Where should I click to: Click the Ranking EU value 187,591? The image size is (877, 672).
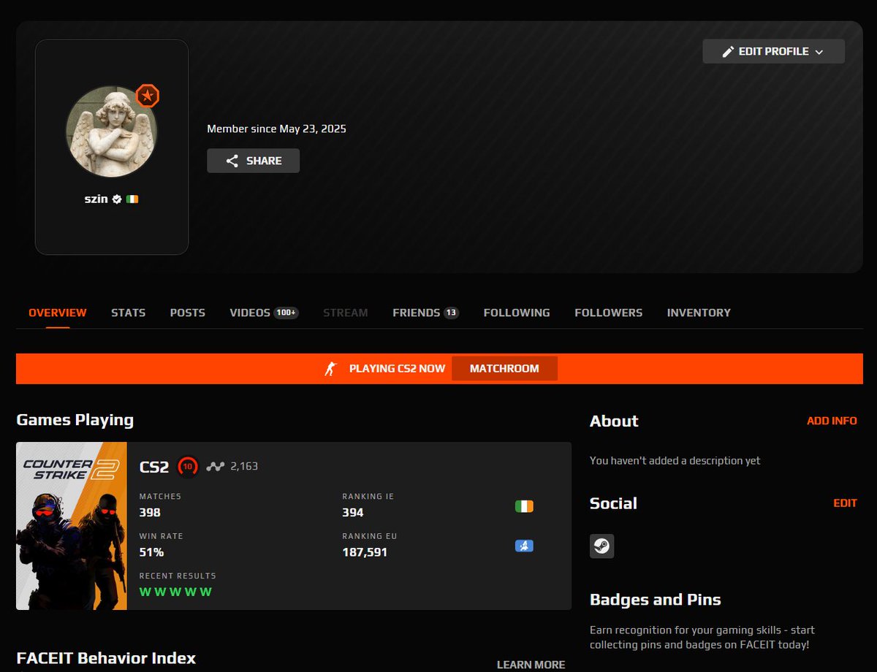point(365,552)
